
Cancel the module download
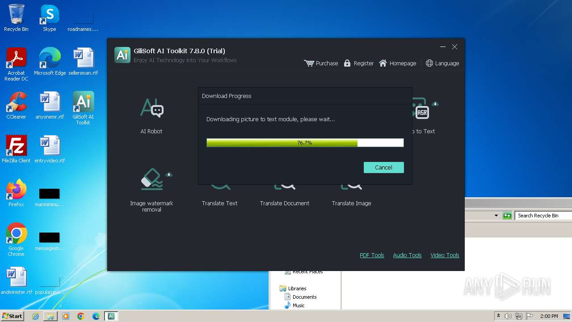point(383,167)
